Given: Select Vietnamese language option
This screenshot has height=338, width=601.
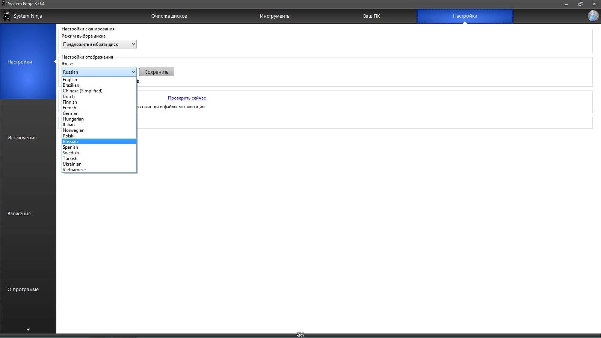Looking at the screenshot, I should 99,170.
